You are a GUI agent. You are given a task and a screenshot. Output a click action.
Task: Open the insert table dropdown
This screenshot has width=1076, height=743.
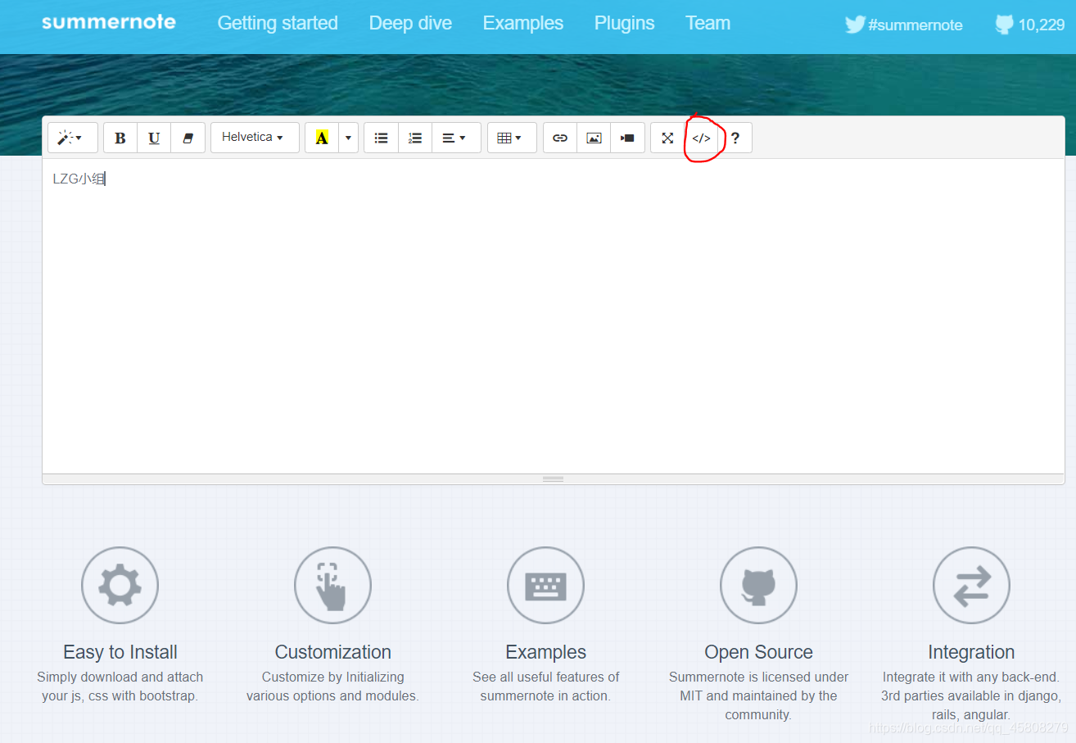(x=512, y=138)
